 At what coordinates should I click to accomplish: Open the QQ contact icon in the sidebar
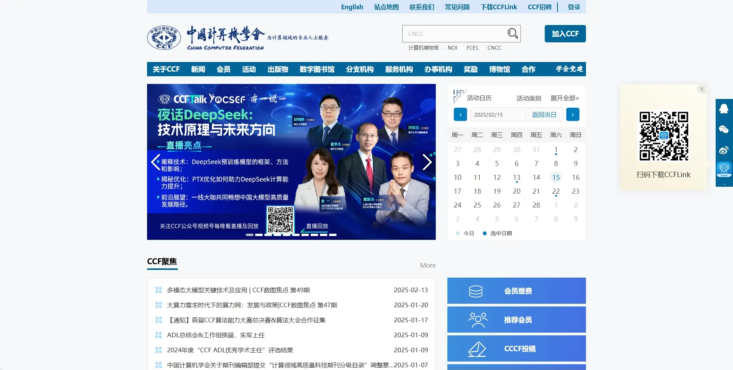pyautogui.click(x=724, y=109)
